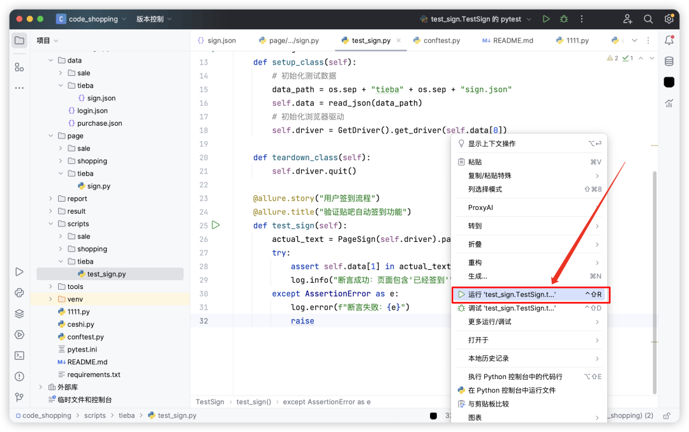Jump to next highlighted problem arrow
Viewport: 689px width, 432px height.
coord(651,58)
